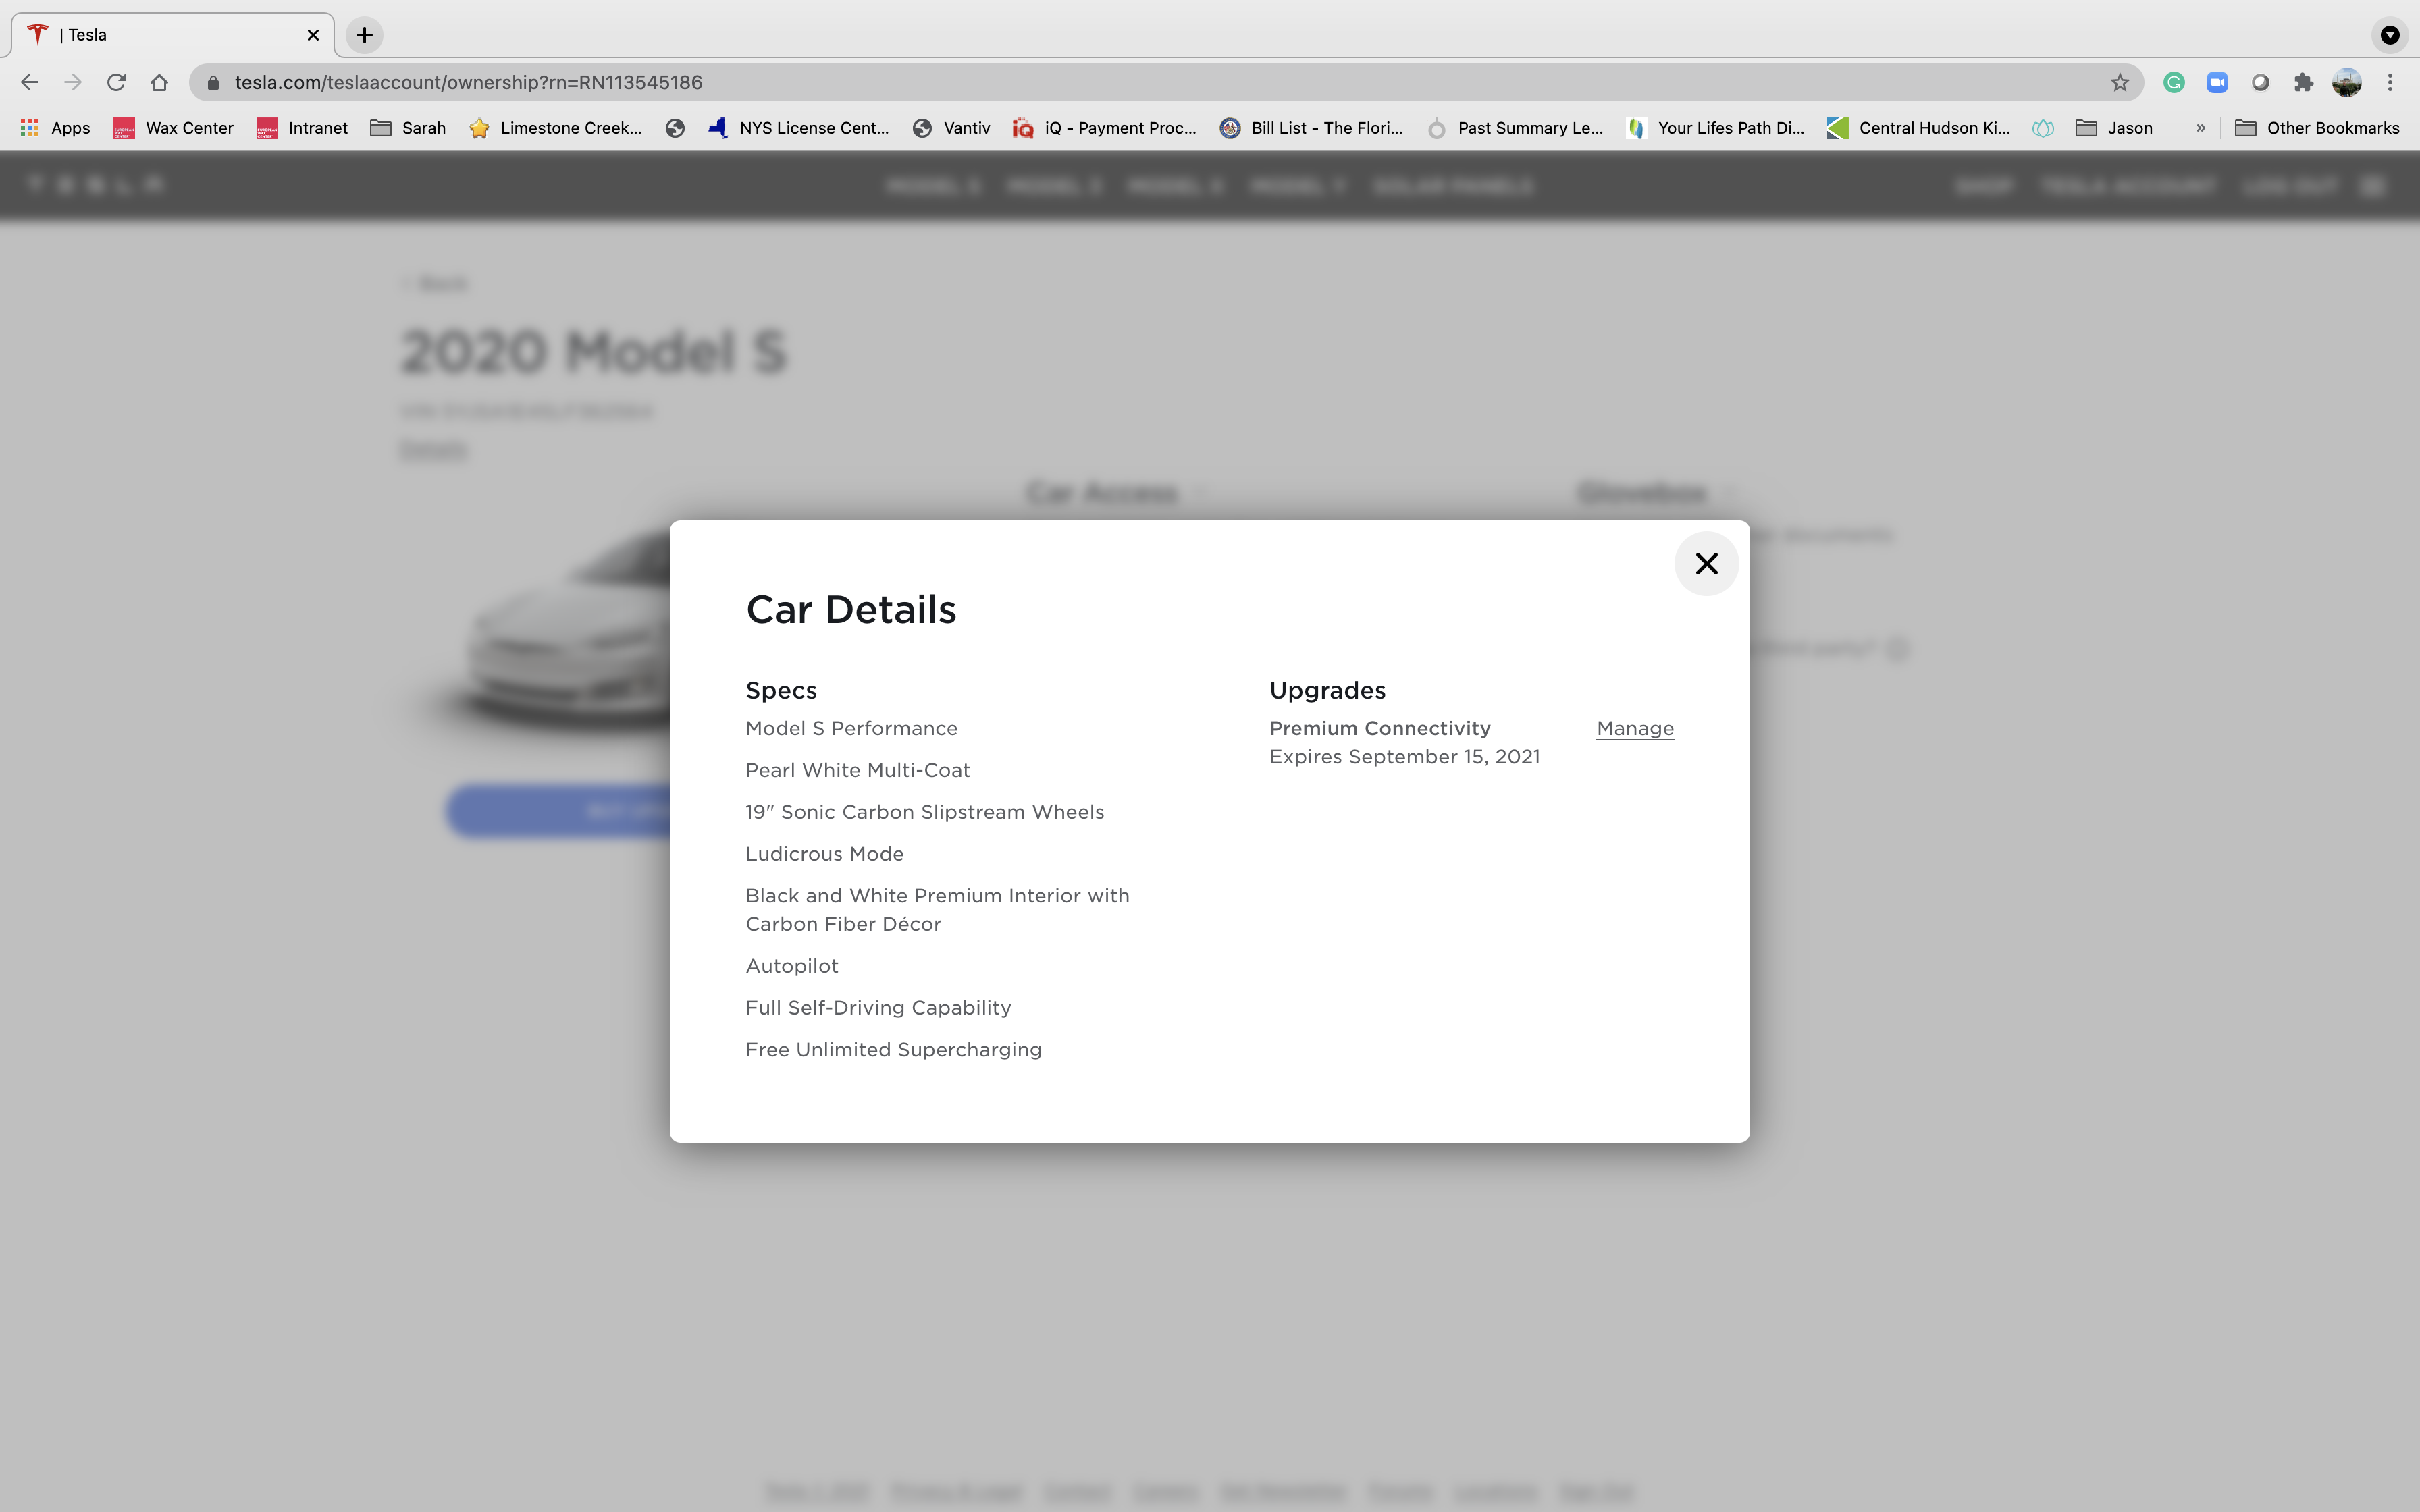Bookmark this page with star icon
This screenshot has height=1512, width=2420.
(2119, 83)
